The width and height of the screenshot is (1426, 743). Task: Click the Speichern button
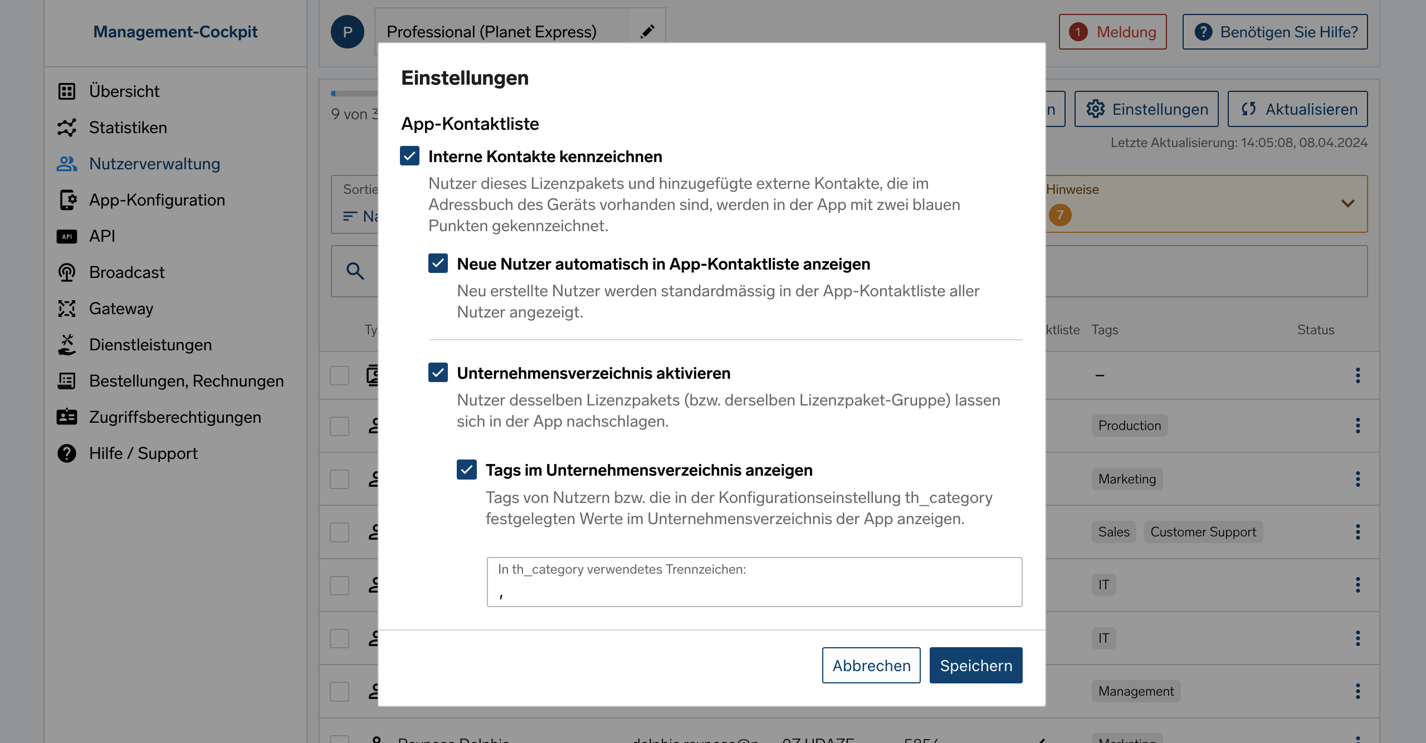point(976,665)
